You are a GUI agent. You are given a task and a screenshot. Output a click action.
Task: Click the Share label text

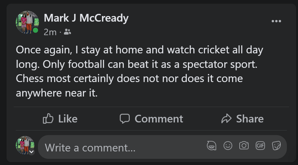click(x=250, y=119)
